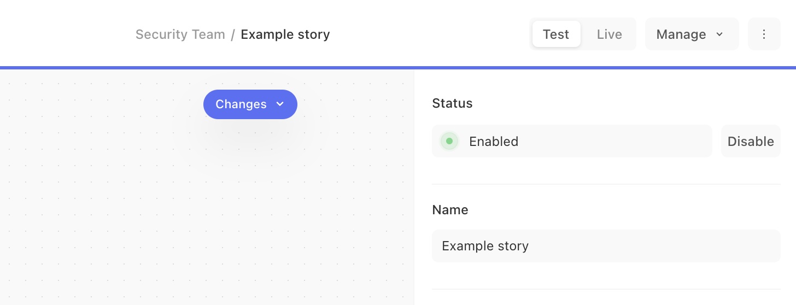Screen dimensions: 796x305
Task: Click the Status section label
Action: [452, 103]
